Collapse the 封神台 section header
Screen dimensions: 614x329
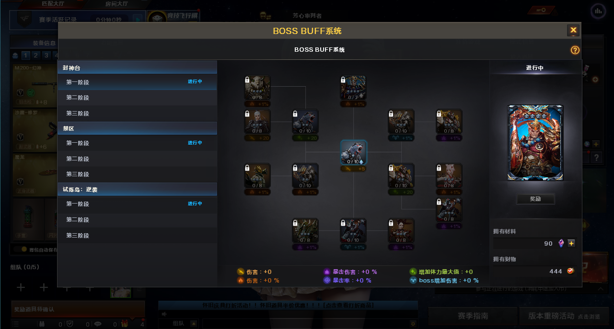[137, 68]
